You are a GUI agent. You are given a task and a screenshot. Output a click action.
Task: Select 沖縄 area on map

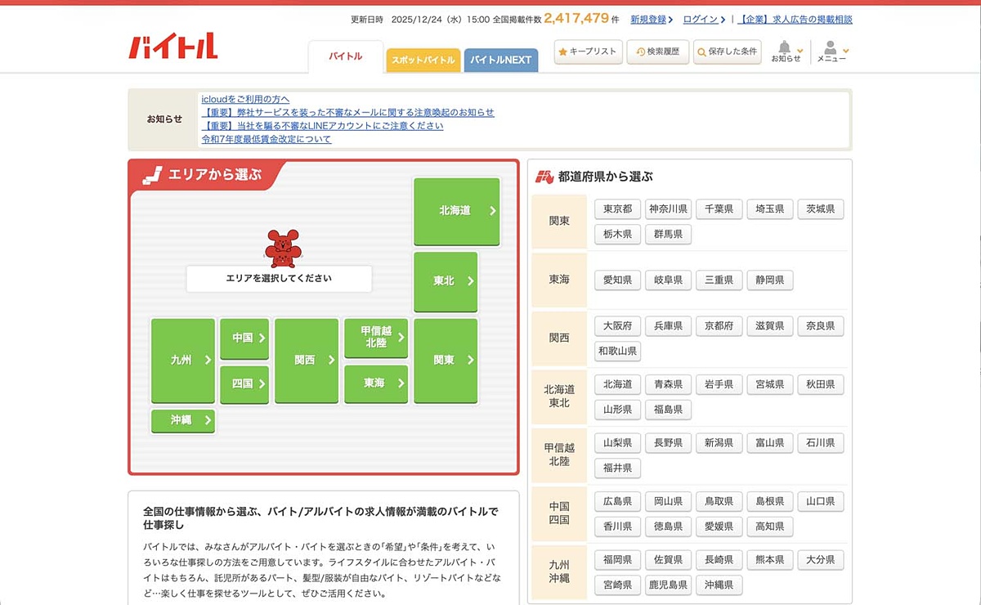point(183,421)
